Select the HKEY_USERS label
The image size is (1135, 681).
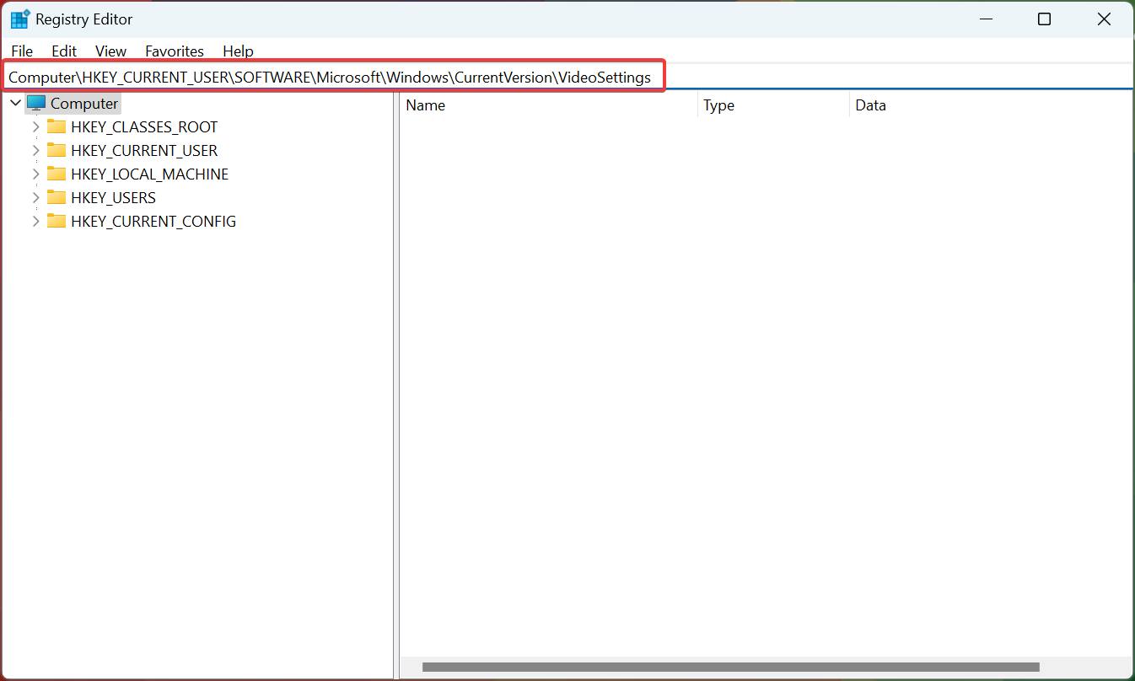[x=113, y=198]
